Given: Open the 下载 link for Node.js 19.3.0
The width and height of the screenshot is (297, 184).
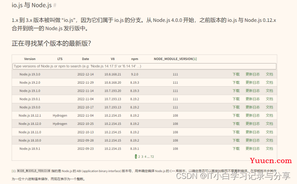Looking at the screenshot, I should coord(236,74).
